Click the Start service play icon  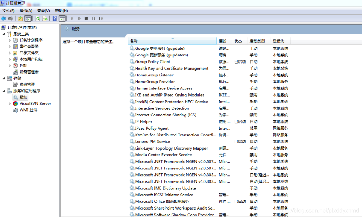click(72, 18)
